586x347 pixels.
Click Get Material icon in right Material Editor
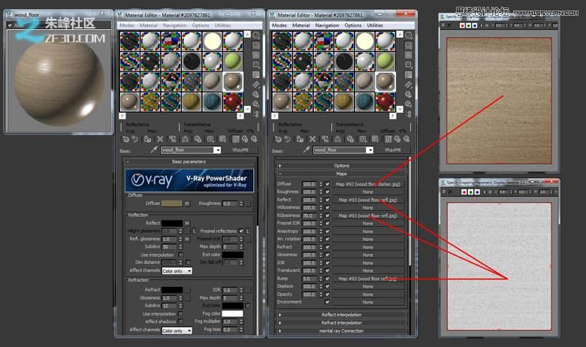pyautogui.click(x=278, y=139)
